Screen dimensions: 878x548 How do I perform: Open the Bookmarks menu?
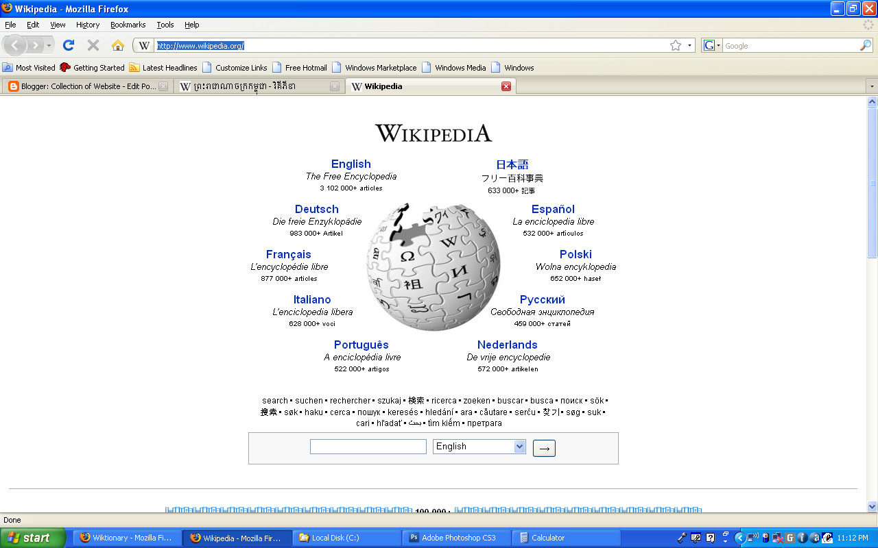tap(128, 25)
